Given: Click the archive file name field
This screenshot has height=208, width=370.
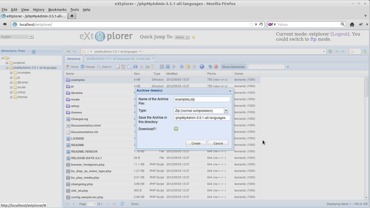Looking at the screenshot, I should pyautogui.click(x=202, y=99).
